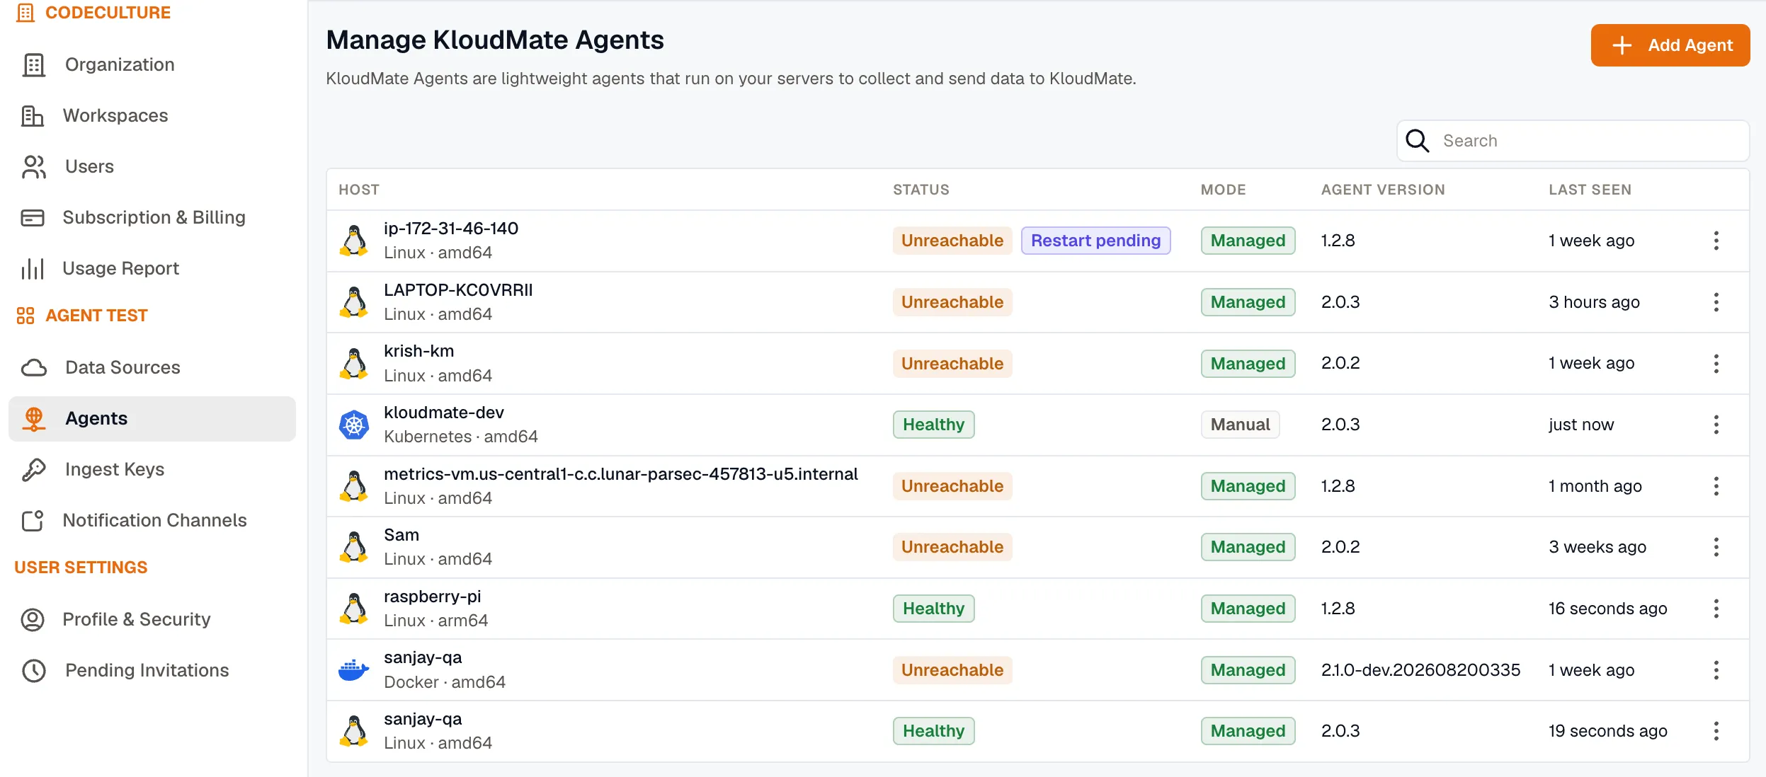Viewport: 1766px width, 777px height.
Task: Open actions menu for sanjay-qa Linux agent
Action: click(x=1716, y=731)
